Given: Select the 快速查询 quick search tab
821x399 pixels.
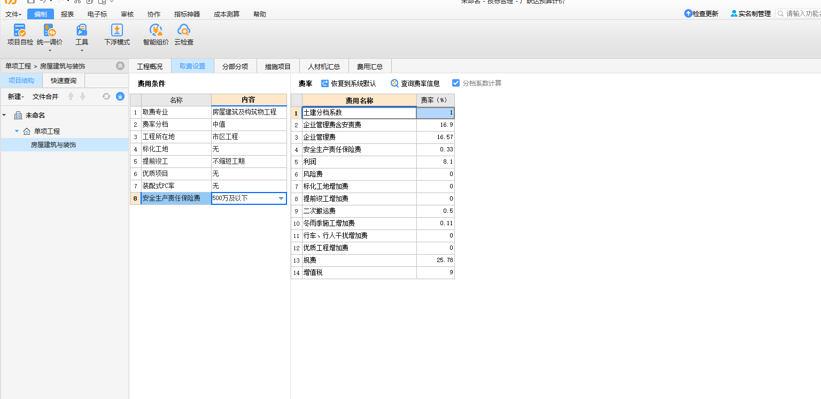Looking at the screenshot, I should pos(64,81).
